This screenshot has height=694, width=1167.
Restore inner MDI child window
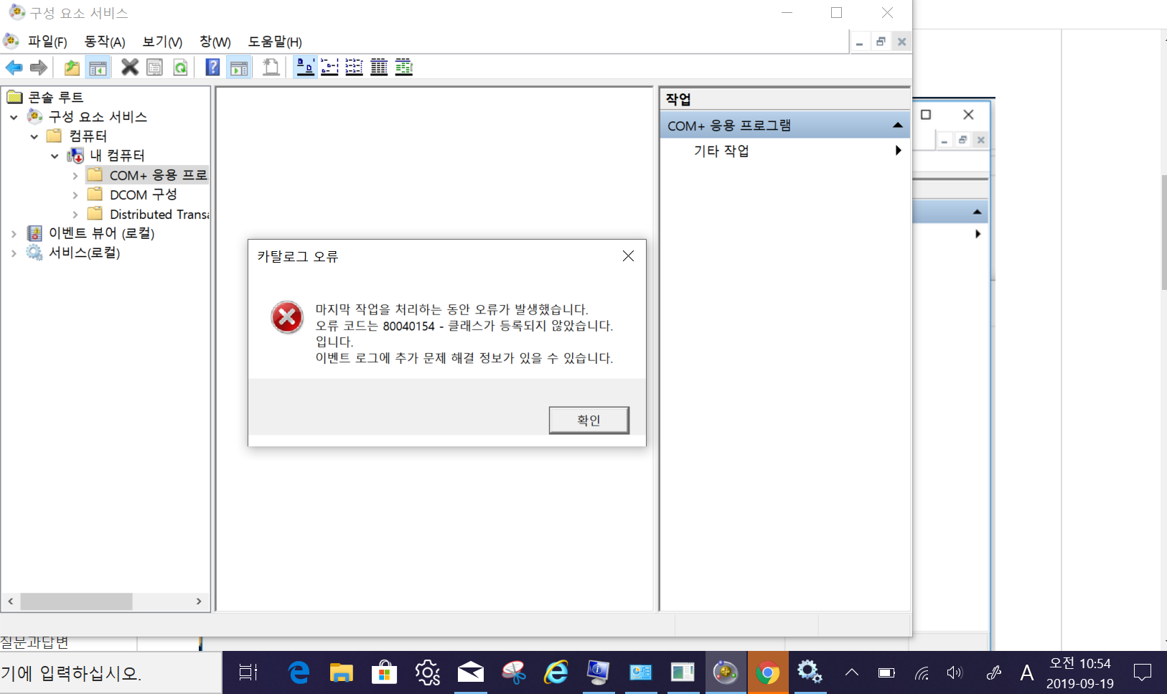[881, 42]
